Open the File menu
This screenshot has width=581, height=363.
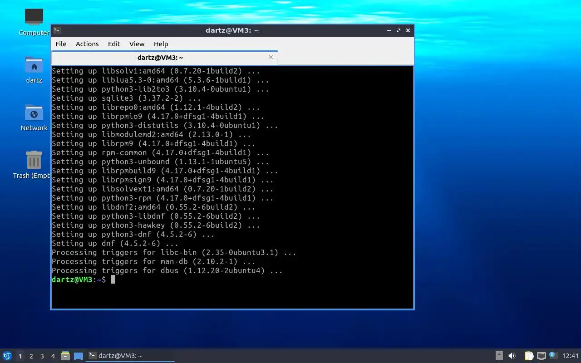click(x=61, y=44)
